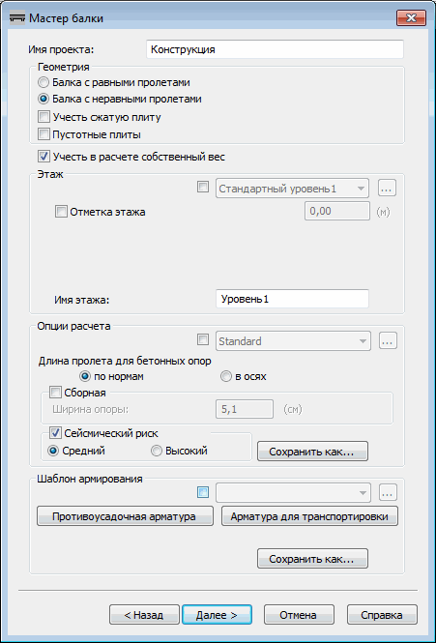Check the Пустотные плиты option
The image size is (436, 643).
coord(89,134)
